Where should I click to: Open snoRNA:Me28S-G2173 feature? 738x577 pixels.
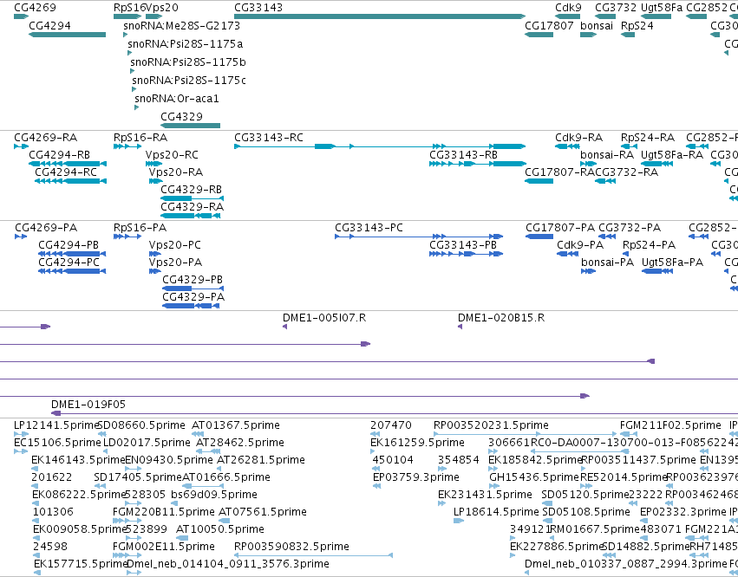coord(181,26)
